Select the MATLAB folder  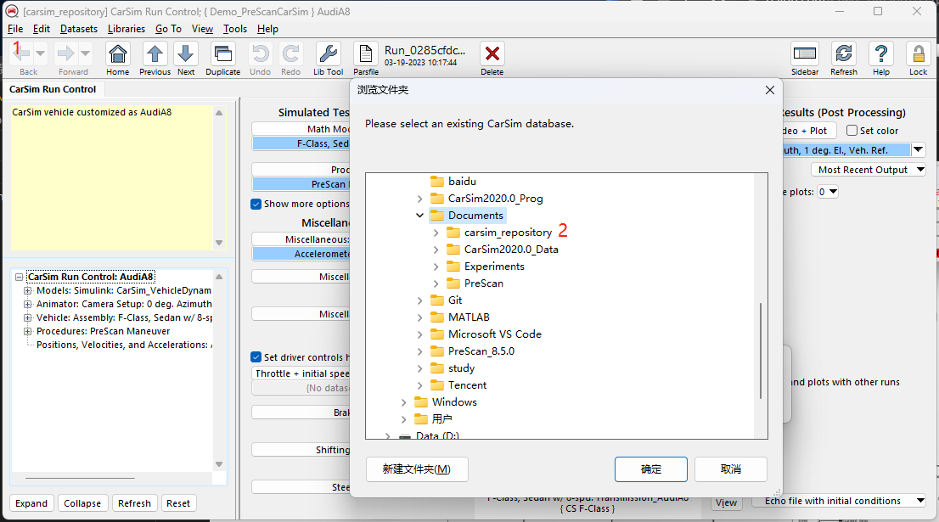point(460,317)
